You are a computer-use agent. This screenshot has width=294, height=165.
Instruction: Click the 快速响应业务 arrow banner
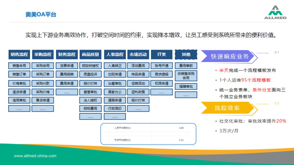pos(229,56)
